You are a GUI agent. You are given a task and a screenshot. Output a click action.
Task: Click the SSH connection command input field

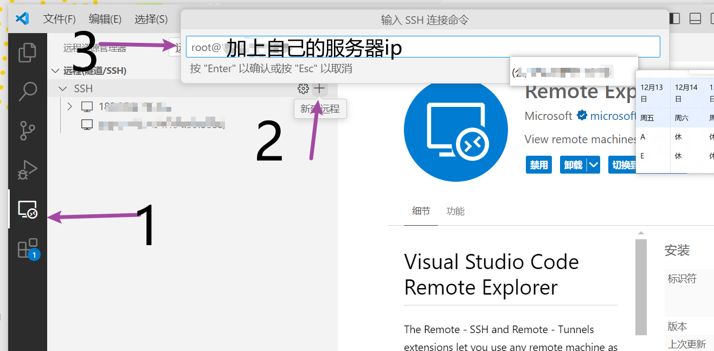tap(423, 47)
